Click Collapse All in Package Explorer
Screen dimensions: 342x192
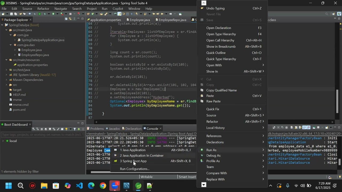[x=66, y=19]
